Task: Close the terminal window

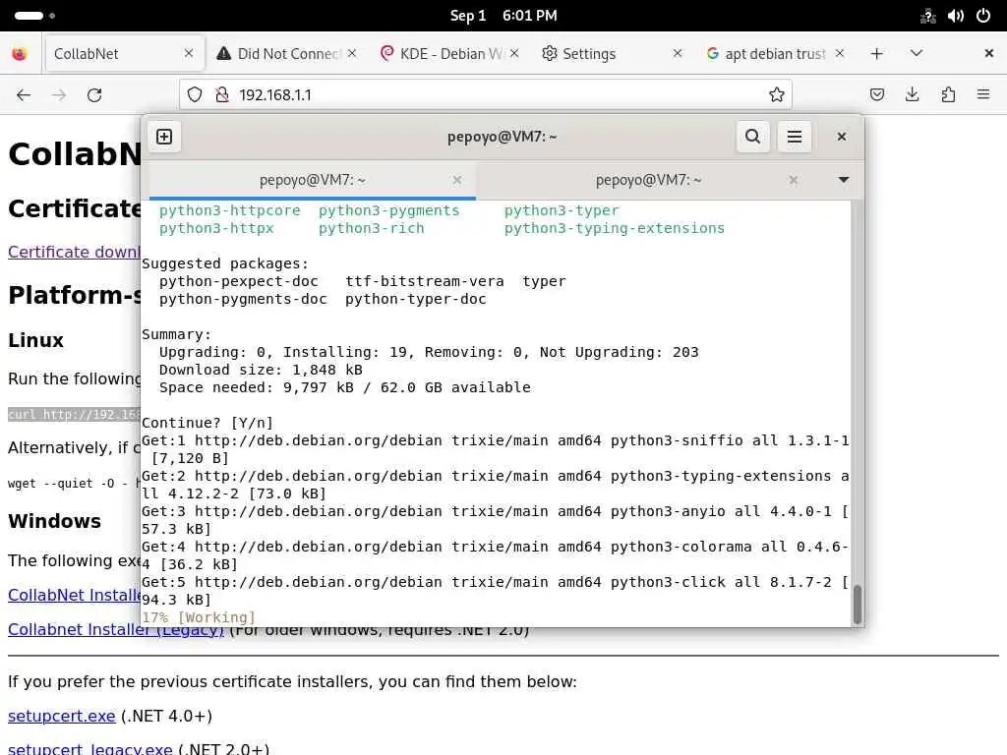Action: [x=842, y=137]
